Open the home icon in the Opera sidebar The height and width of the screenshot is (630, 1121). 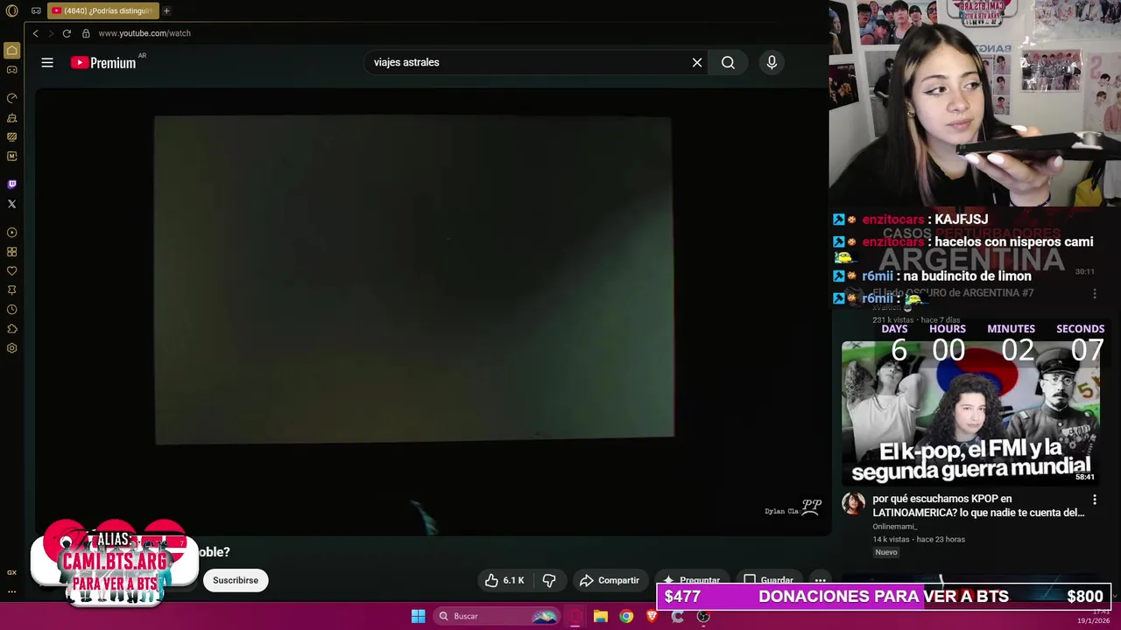(x=12, y=51)
